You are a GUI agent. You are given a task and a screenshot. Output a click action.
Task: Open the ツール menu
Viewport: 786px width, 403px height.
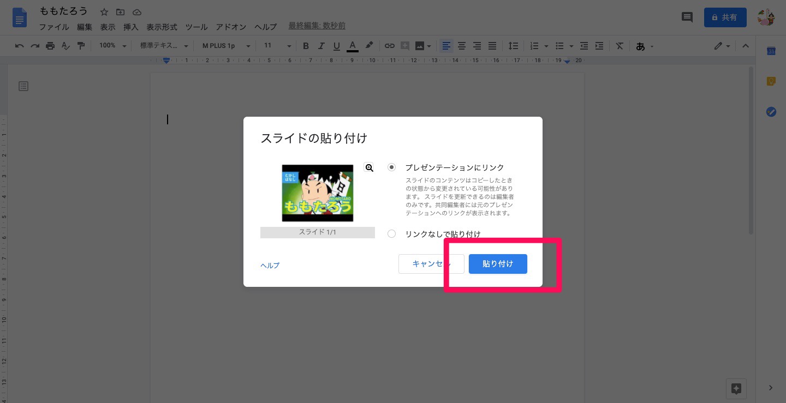pos(196,27)
